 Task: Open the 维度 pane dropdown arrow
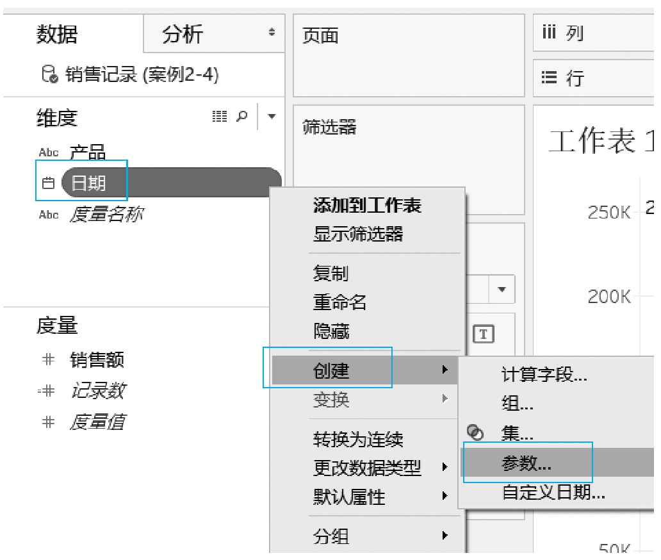(272, 117)
